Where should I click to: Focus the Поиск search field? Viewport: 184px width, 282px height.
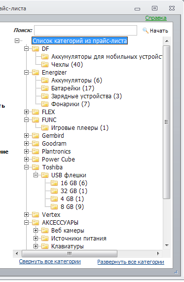point(85,31)
